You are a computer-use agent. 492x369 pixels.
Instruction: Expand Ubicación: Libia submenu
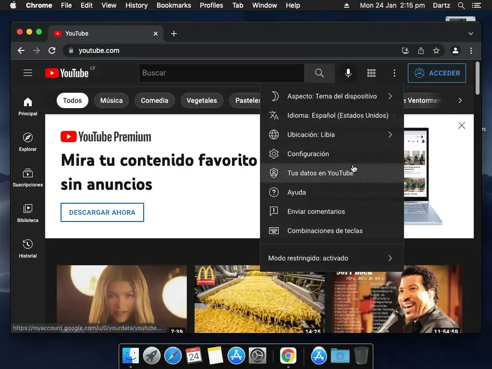[x=332, y=135]
